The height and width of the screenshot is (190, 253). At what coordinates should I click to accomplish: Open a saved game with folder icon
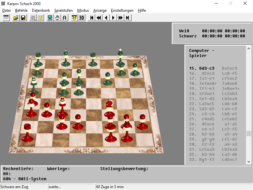[x=16, y=18]
